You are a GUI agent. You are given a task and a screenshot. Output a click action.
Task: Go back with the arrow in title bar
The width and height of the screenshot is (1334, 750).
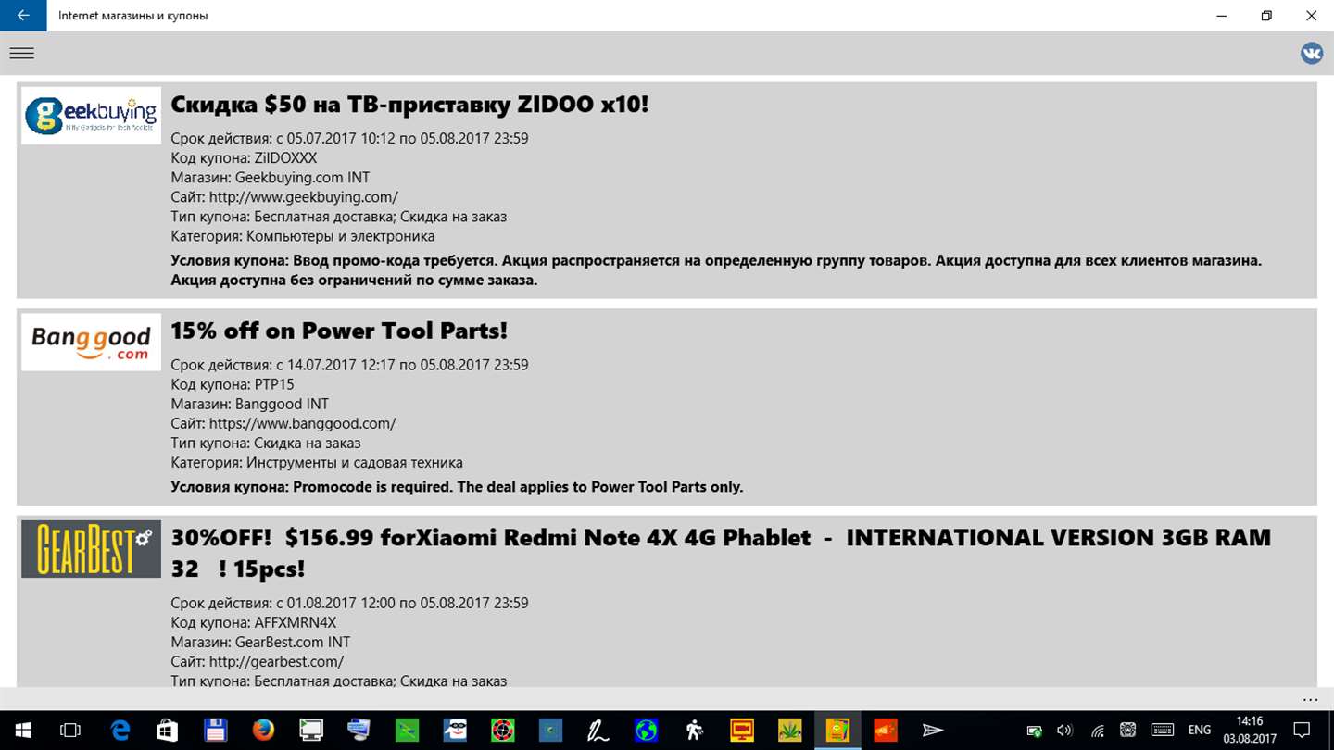click(x=23, y=16)
